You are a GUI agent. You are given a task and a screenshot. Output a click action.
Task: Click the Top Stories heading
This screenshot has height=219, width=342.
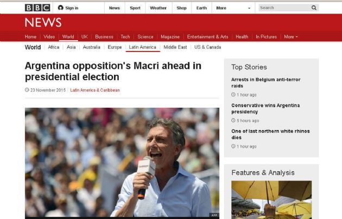pyautogui.click(x=249, y=67)
